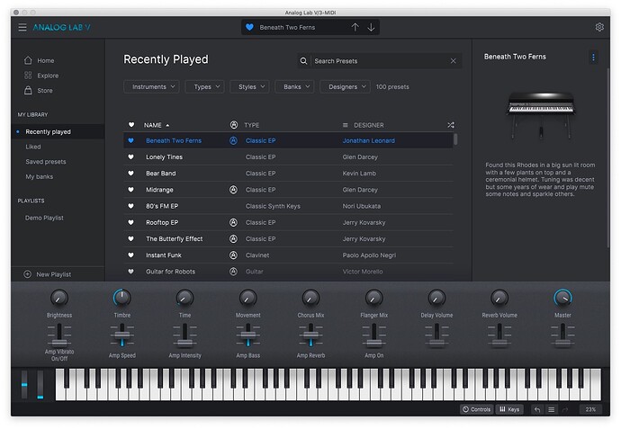Unlike Beneath Two Ferns in list
This screenshot has height=429, width=621.
click(x=131, y=140)
